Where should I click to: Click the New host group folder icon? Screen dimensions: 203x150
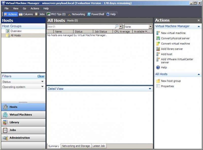(158, 81)
